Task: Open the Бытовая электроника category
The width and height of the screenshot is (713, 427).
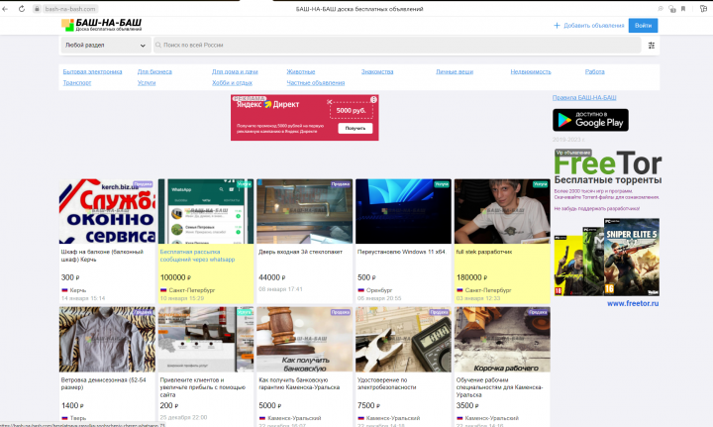Action: (x=92, y=72)
